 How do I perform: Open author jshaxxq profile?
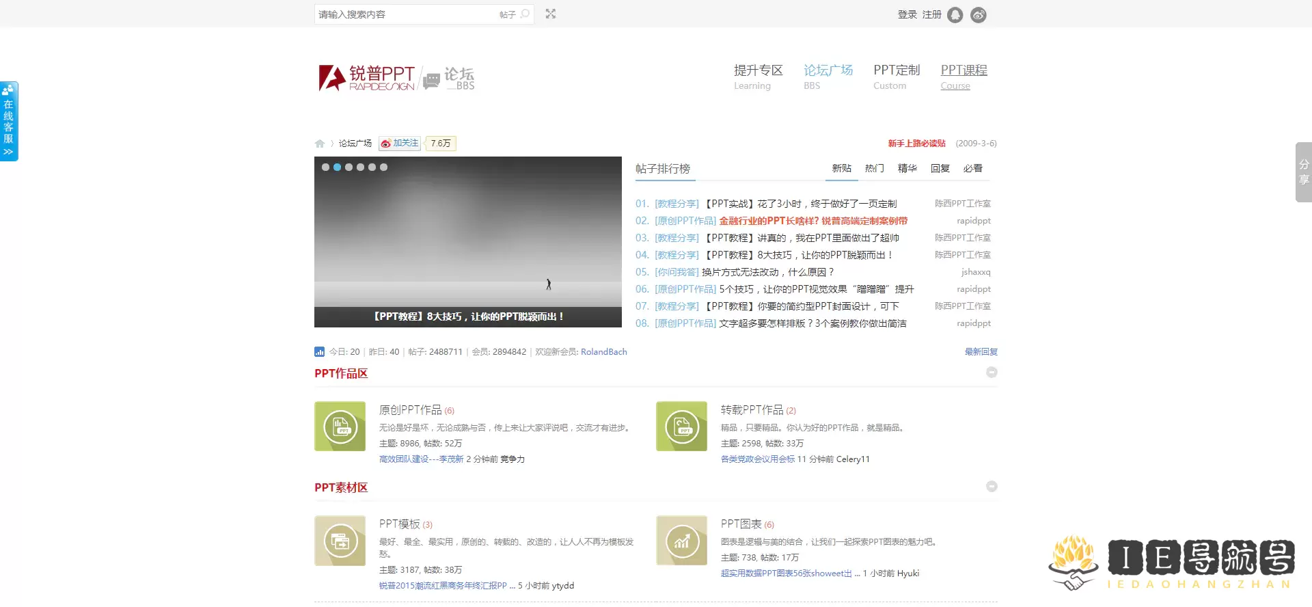coord(976,272)
